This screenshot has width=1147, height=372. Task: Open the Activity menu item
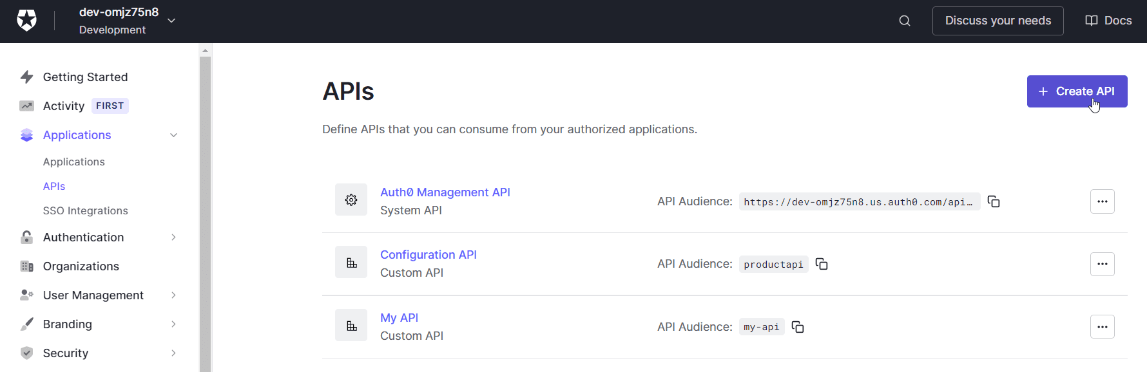point(64,106)
